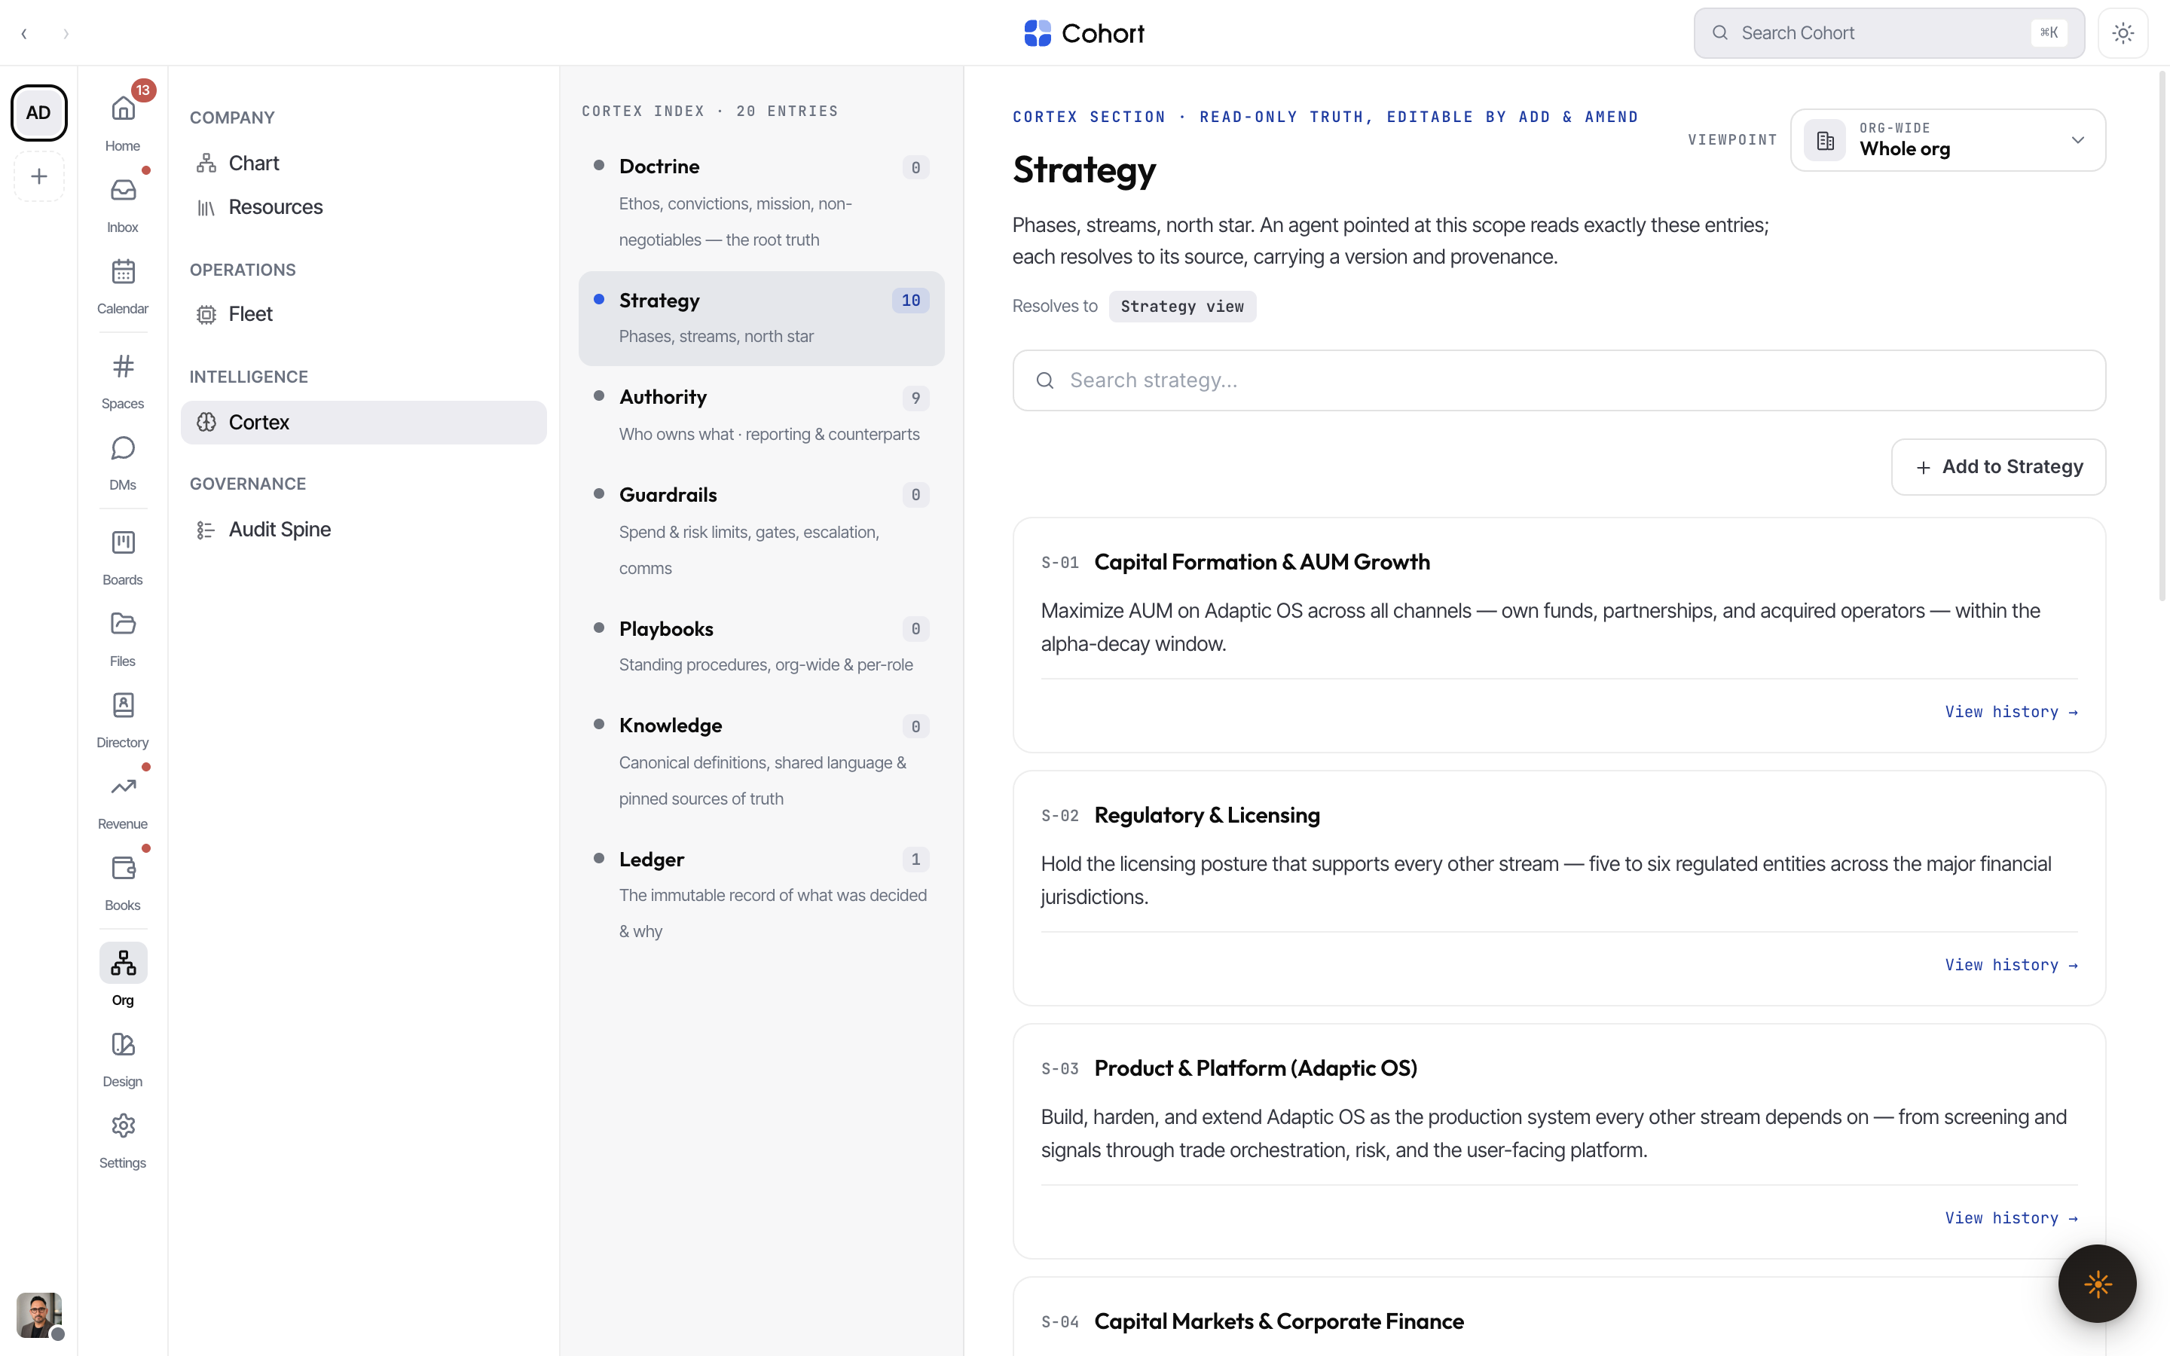Open the orange assistant floating button
Screen dimensions: 2170x1356
(2096, 1284)
